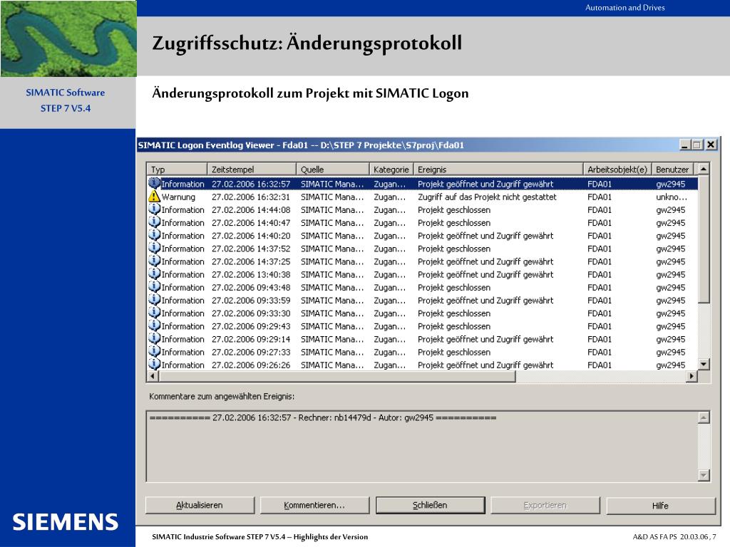The height and width of the screenshot is (547, 730).
Task: Click the event list scrollbar up arrow
Action: click(704, 169)
